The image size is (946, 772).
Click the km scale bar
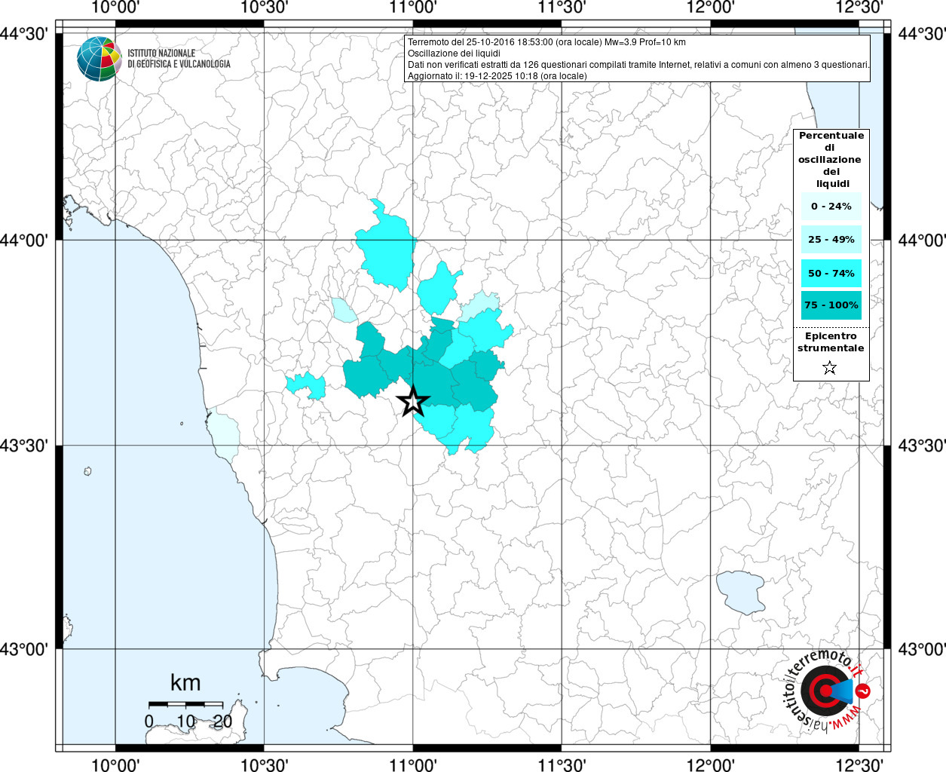[x=185, y=704]
